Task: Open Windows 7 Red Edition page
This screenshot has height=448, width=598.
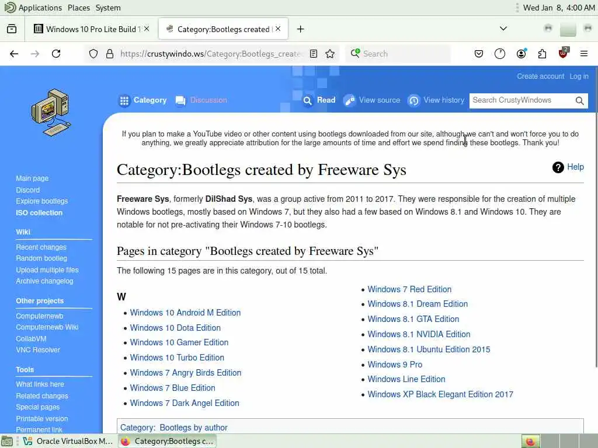Action: [x=409, y=289]
